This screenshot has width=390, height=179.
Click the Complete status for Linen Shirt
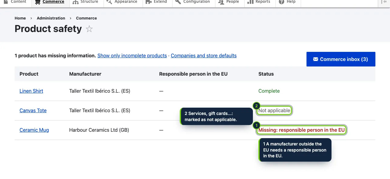pos(269,91)
